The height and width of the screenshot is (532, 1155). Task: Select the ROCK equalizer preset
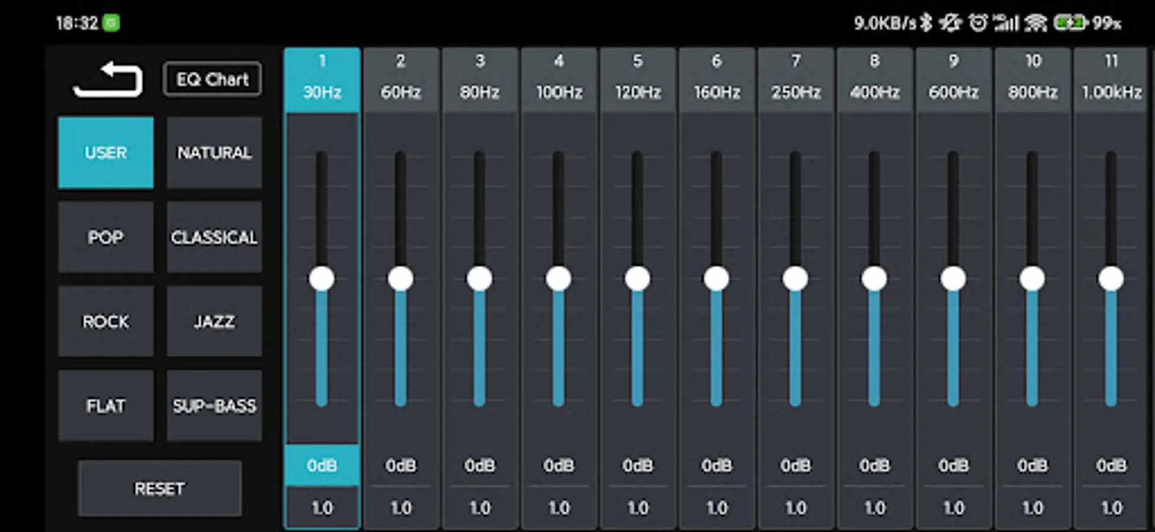tap(105, 322)
